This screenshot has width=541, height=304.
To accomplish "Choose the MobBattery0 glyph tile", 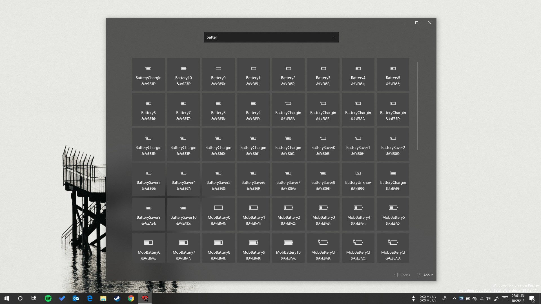I will (x=218, y=214).
